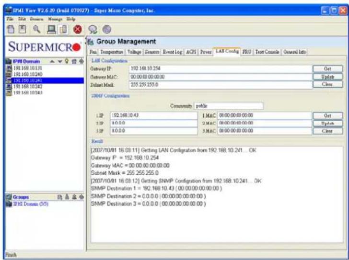Click the fourth icon in IPMI Domain header
Image resolution: width=349 pixels, height=260 pixels.
(x=74, y=61)
